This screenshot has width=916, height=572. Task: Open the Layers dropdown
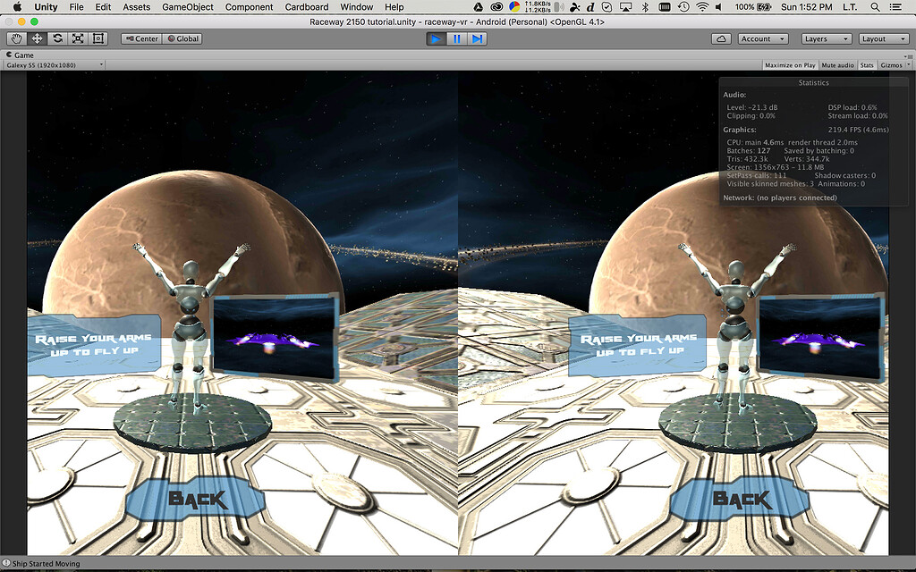pos(825,38)
